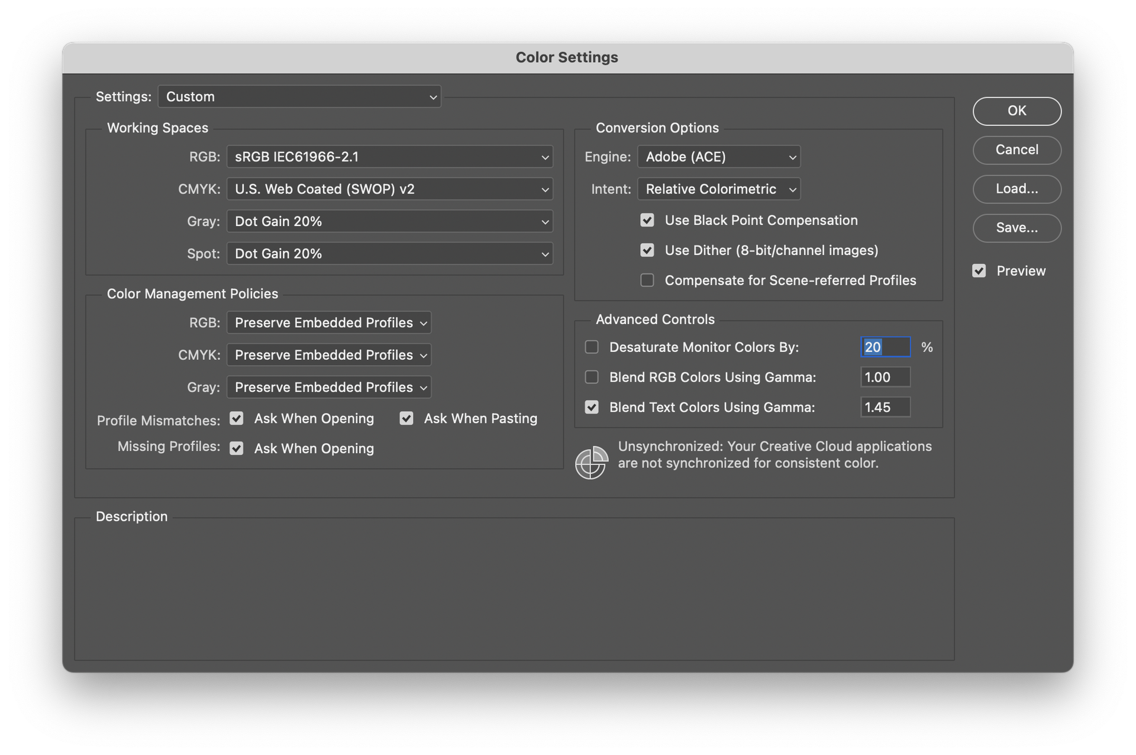Viewport: 1136px width, 755px height.
Task: Click the Save button
Action: (1016, 228)
